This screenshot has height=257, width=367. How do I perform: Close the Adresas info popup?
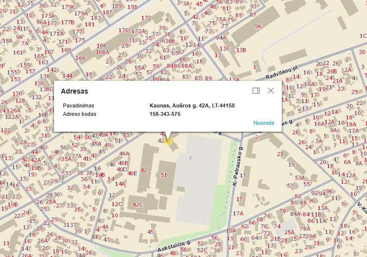[271, 91]
